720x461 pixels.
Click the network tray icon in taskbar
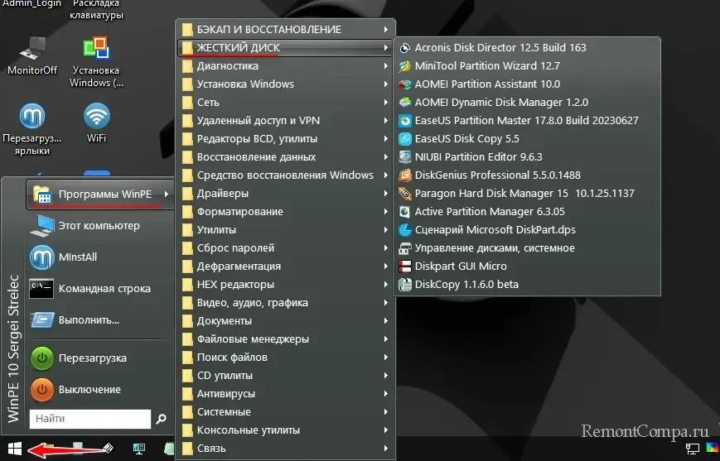[x=693, y=449]
